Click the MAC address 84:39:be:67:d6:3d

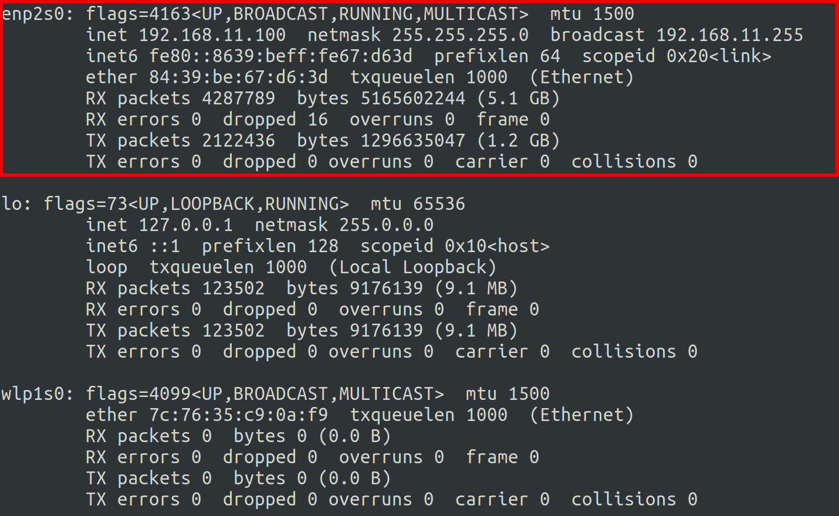click(x=238, y=77)
